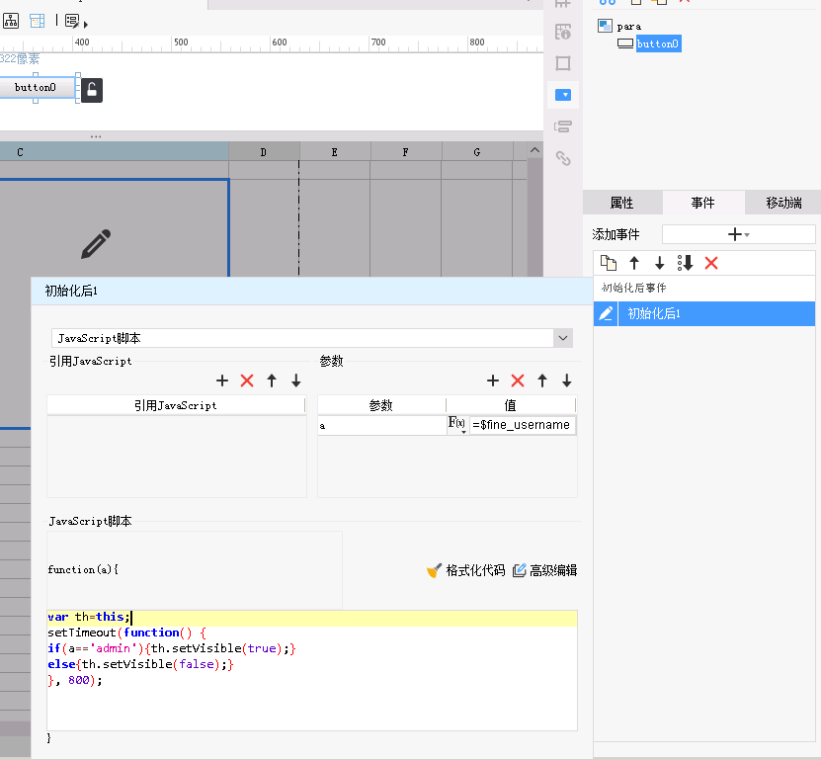Open the stacked-bars sidebar icon
The width and height of the screenshot is (821, 760).
[x=563, y=127]
